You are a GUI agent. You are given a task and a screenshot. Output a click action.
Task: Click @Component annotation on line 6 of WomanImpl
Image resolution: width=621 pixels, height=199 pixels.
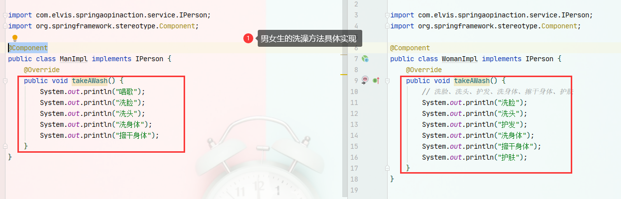tap(410, 48)
